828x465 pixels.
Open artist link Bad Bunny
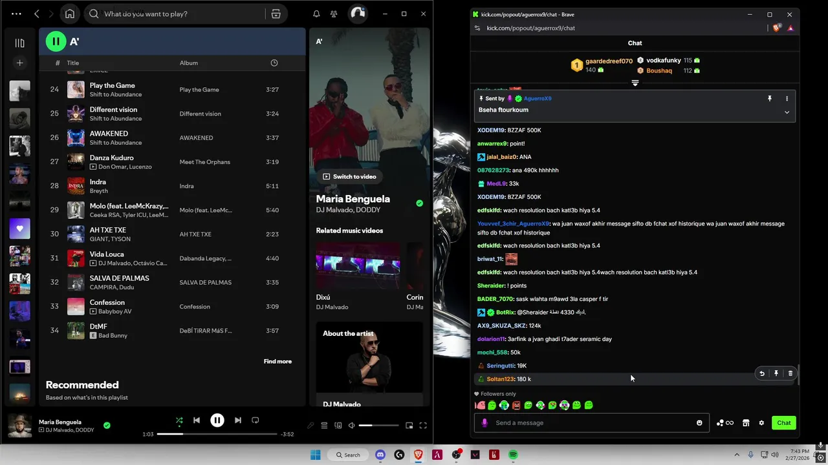pyautogui.click(x=113, y=336)
